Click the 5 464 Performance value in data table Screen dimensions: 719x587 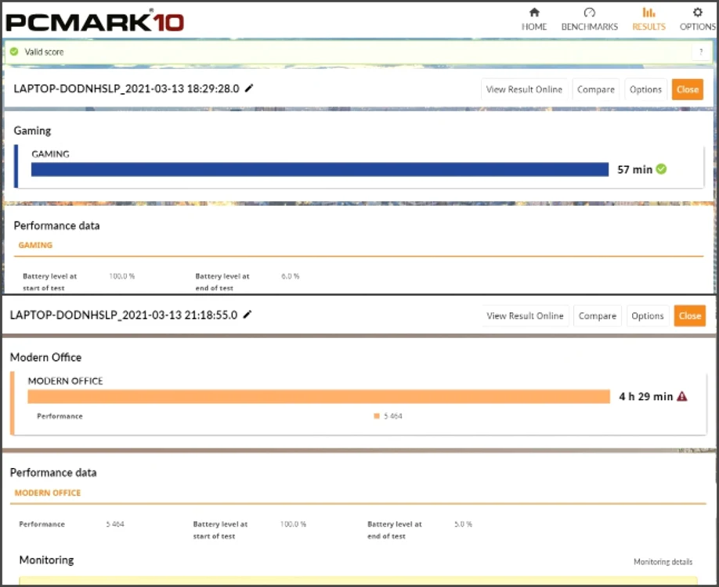point(115,524)
